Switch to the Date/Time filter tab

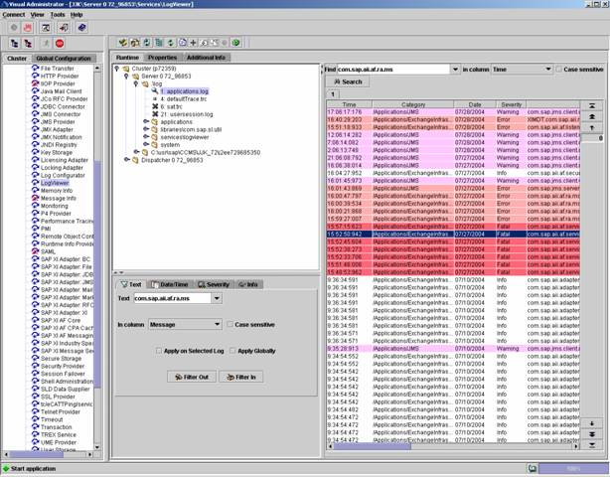tap(170, 284)
